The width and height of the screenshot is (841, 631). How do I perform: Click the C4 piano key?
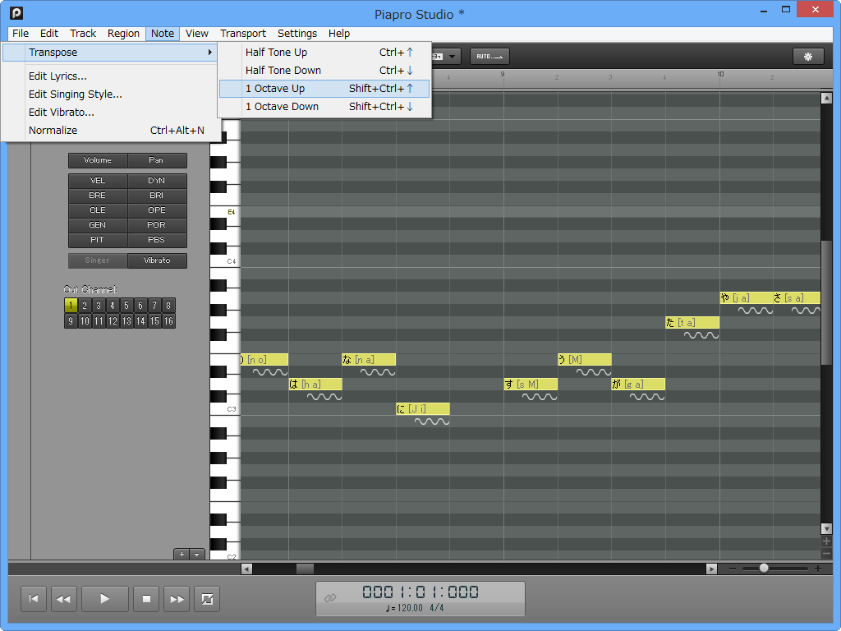tap(225, 261)
